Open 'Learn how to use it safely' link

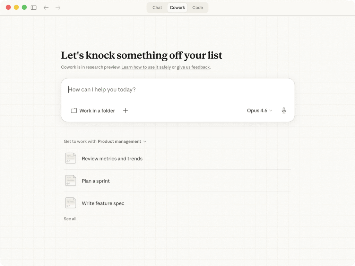coord(146,67)
